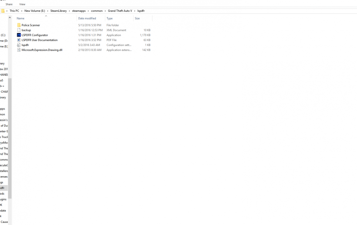Click the 142 KB size cell
This screenshot has width=357, height=225.
tap(146, 50)
